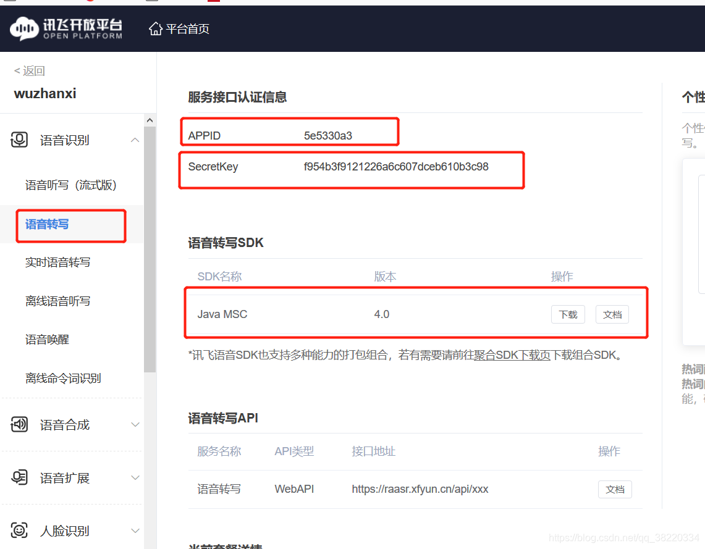
Task: Open 离线命令词识别 in the sidebar
Action: coord(63,379)
